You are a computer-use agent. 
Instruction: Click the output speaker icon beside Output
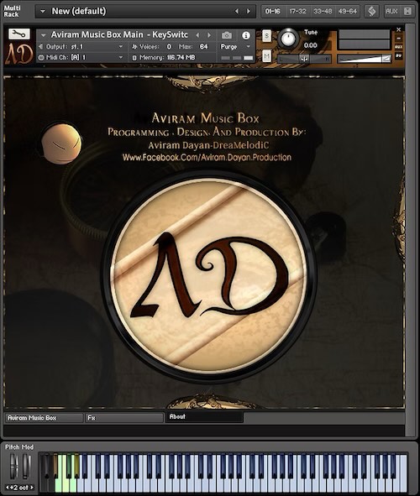tap(41, 47)
